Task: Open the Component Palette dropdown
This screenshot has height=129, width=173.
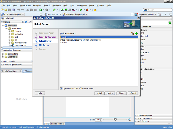Action: [171, 18]
